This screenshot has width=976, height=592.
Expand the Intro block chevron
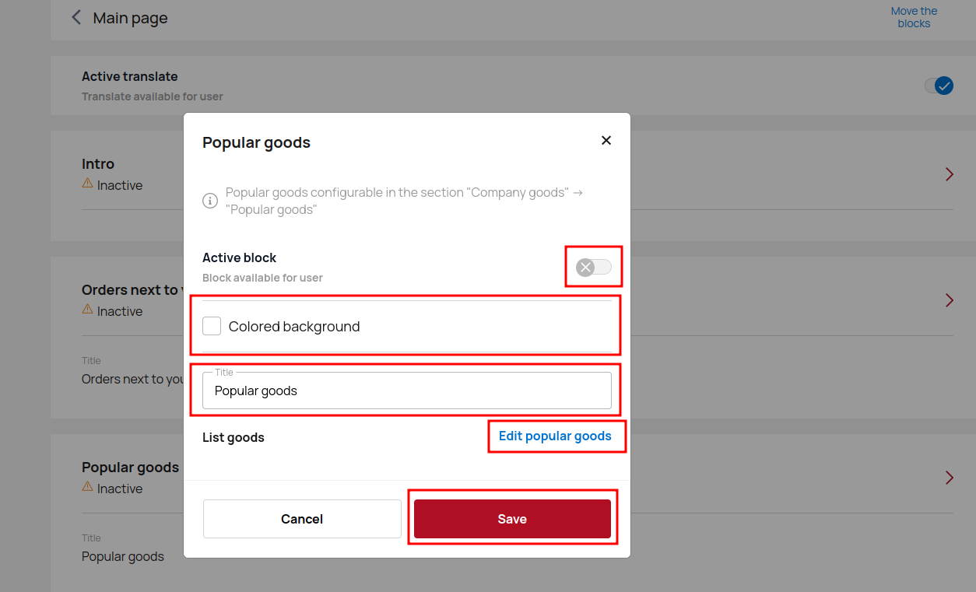coord(950,174)
